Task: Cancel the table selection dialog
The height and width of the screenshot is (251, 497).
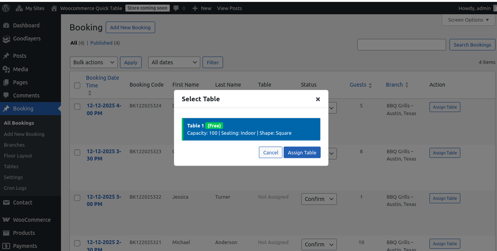Action: coord(270,152)
